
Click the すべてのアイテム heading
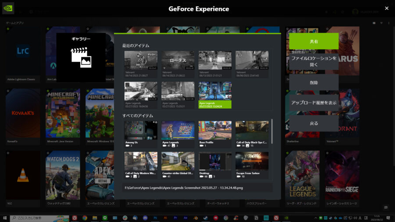[137, 116]
